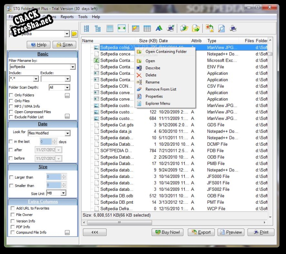Expand the Filter Filename by combo box

[x=72, y=67]
